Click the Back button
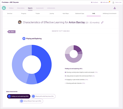Screen dimensions: 123x109 click(11, 32)
